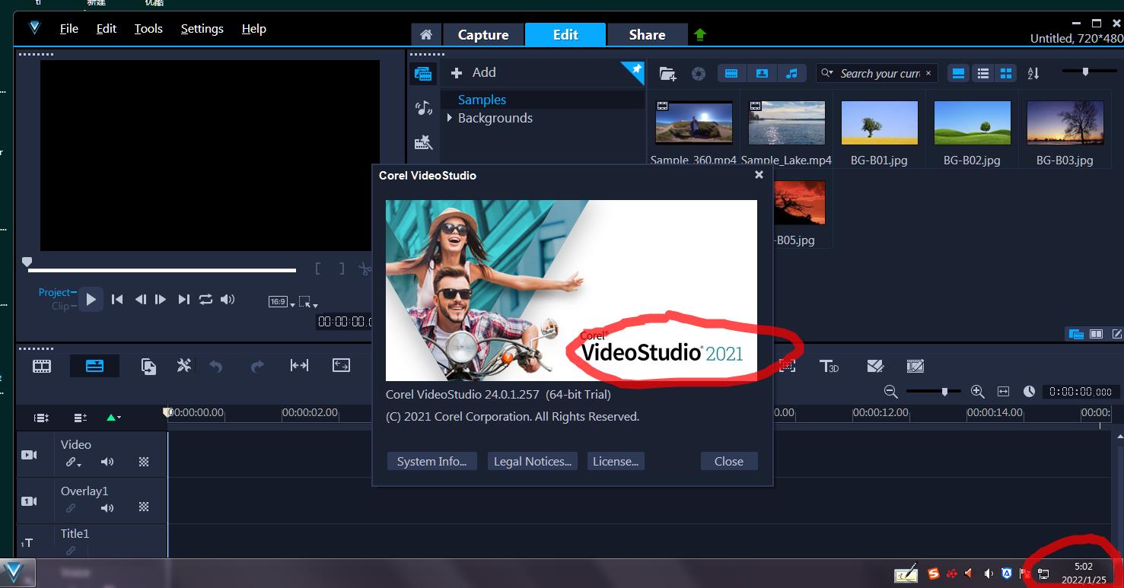The width and height of the screenshot is (1124, 588).
Task: Adjust the library thumbnail size slider
Action: point(1085,72)
